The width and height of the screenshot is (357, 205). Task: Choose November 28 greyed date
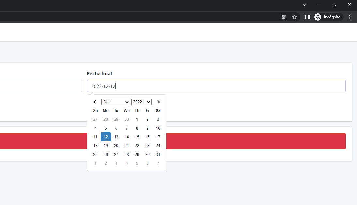click(x=106, y=119)
